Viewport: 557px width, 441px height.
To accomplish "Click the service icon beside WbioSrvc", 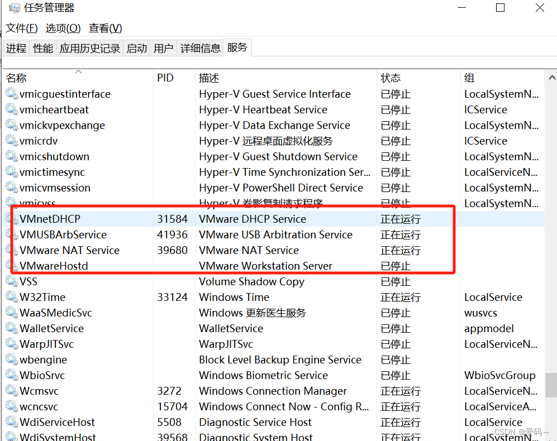I will [x=11, y=375].
